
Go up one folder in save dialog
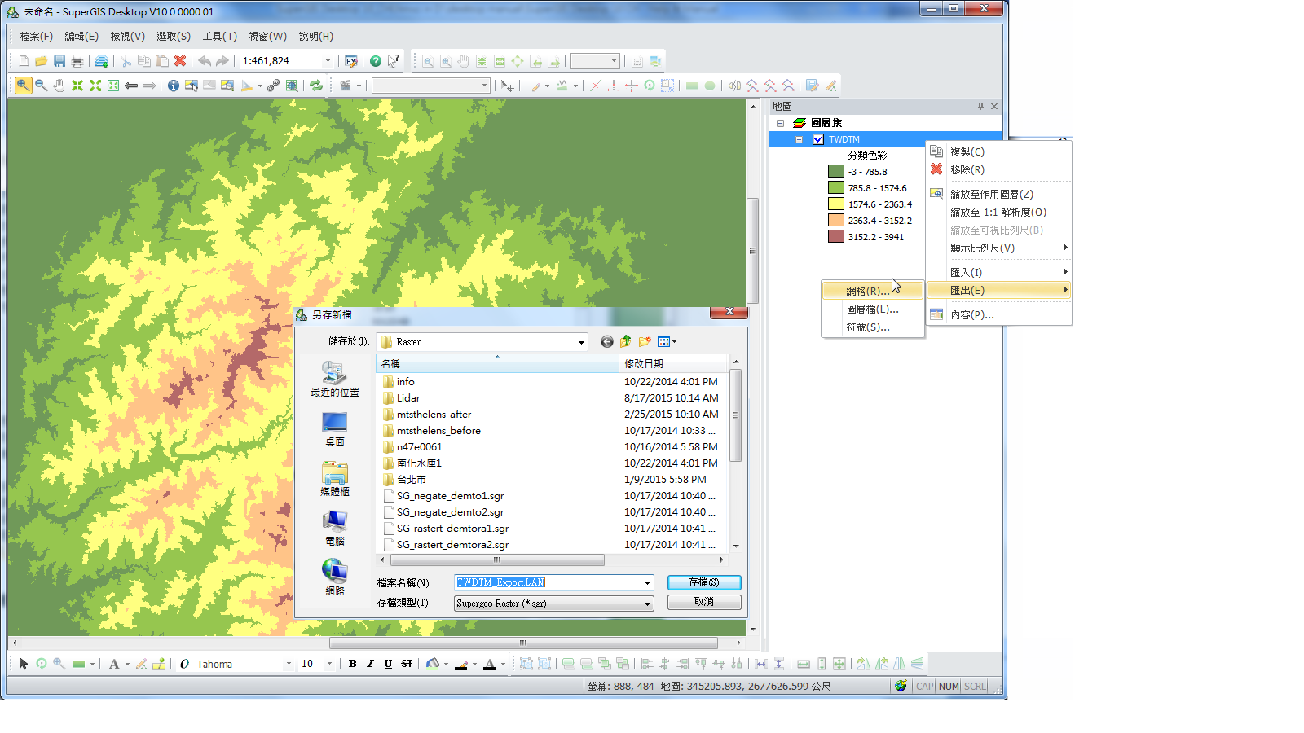click(626, 341)
